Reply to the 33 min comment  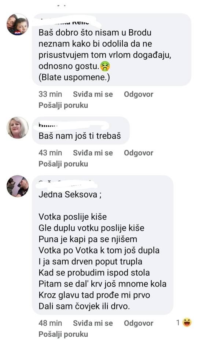coord(139,95)
